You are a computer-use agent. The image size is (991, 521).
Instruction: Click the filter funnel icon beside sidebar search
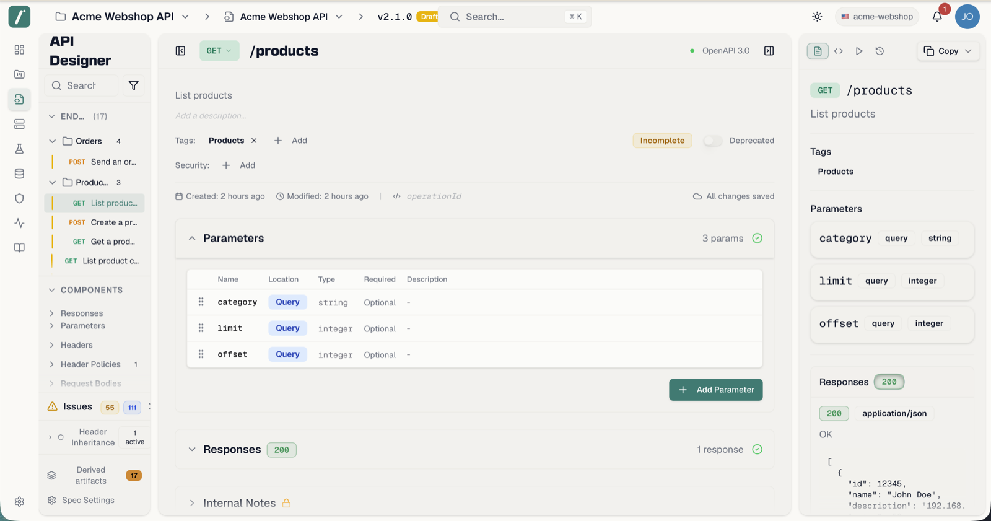133,85
